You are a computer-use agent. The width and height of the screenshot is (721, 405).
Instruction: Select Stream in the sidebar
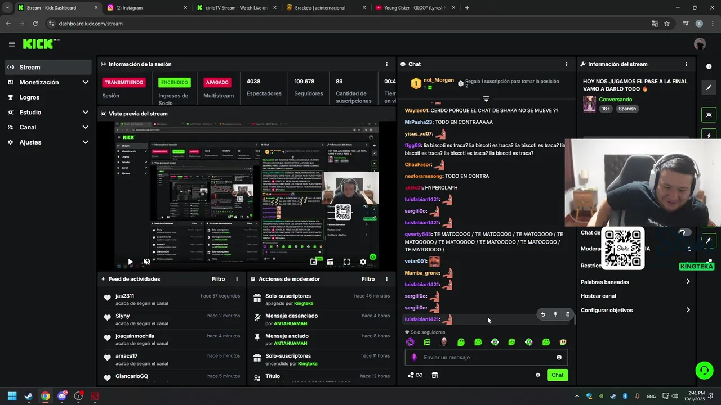[48, 67]
